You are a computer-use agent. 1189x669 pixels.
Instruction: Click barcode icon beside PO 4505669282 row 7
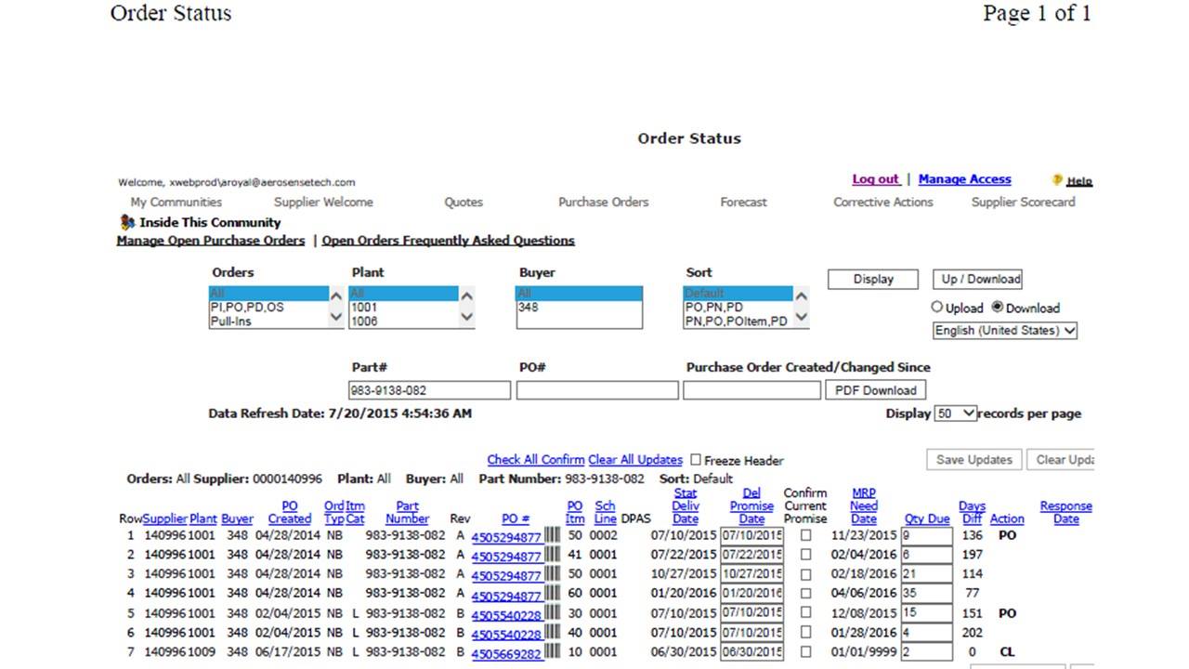point(552,652)
